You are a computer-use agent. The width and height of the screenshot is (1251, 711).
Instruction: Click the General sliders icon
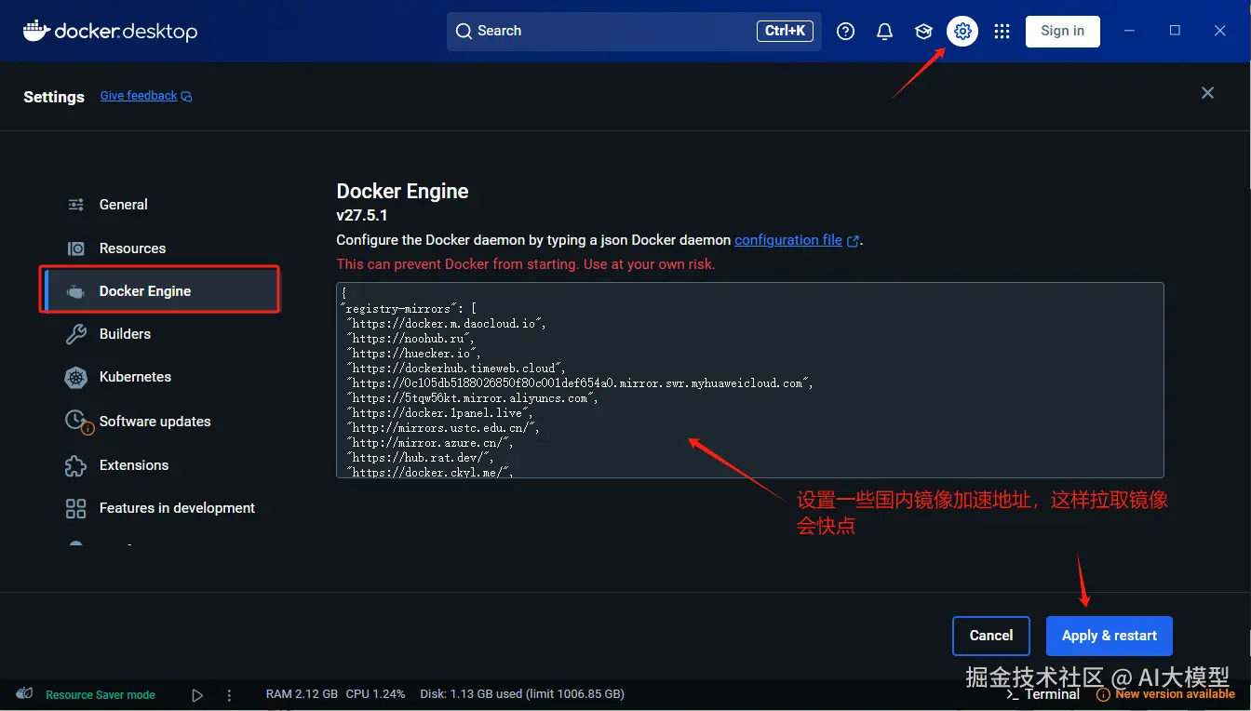pyautogui.click(x=76, y=205)
